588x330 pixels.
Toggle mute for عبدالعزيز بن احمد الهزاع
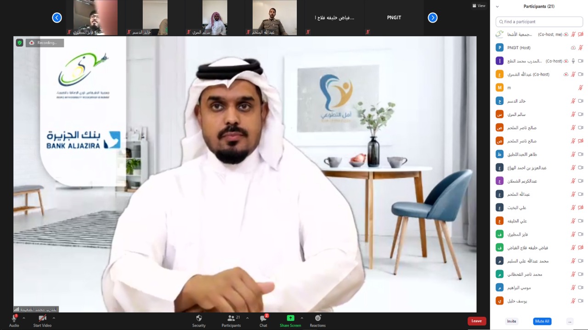[x=573, y=168]
